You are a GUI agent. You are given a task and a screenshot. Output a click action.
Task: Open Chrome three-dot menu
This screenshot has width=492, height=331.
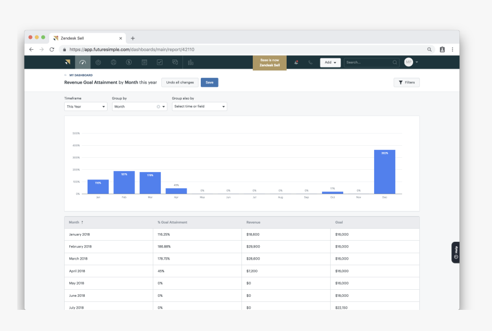(453, 50)
